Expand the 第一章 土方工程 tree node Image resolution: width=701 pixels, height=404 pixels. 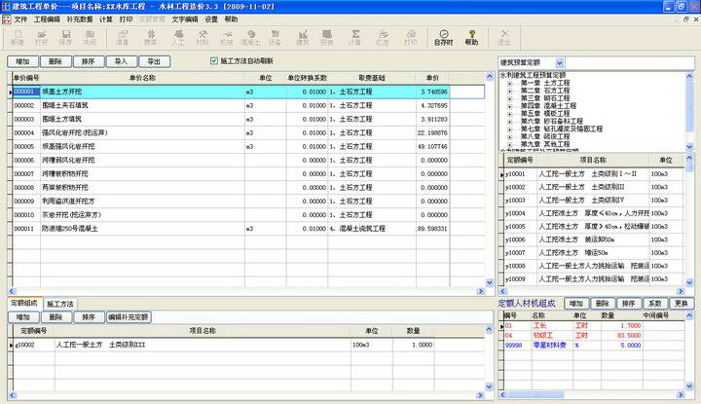[x=509, y=83]
